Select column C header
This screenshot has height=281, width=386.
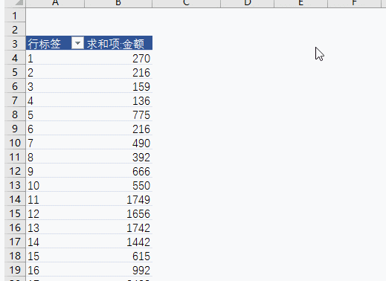pyautogui.click(x=186, y=4)
